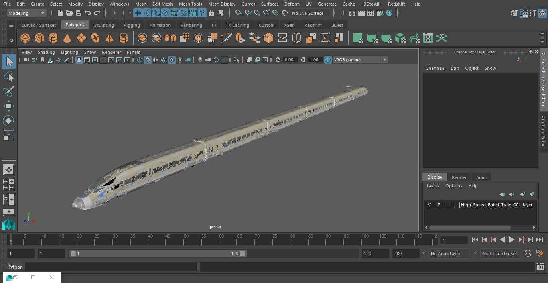The width and height of the screenshot is (548, 283).
Task: Click the Open Scene folder icon
Action: (x=69, y=13)
